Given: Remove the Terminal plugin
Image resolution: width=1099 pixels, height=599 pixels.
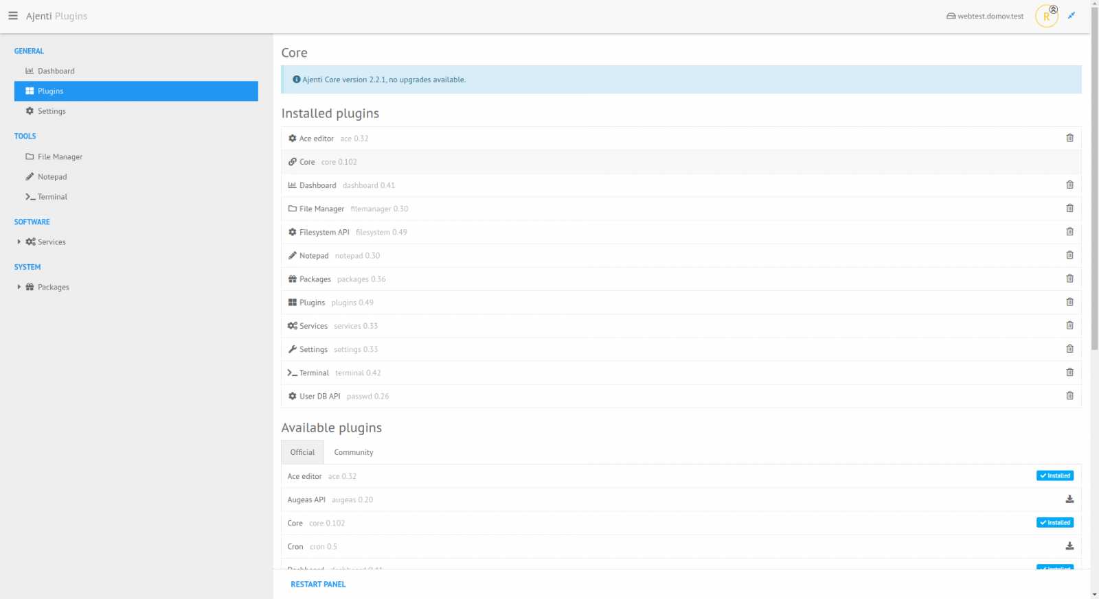Looking at the screenshot, I should click(x=1069, y=372).
